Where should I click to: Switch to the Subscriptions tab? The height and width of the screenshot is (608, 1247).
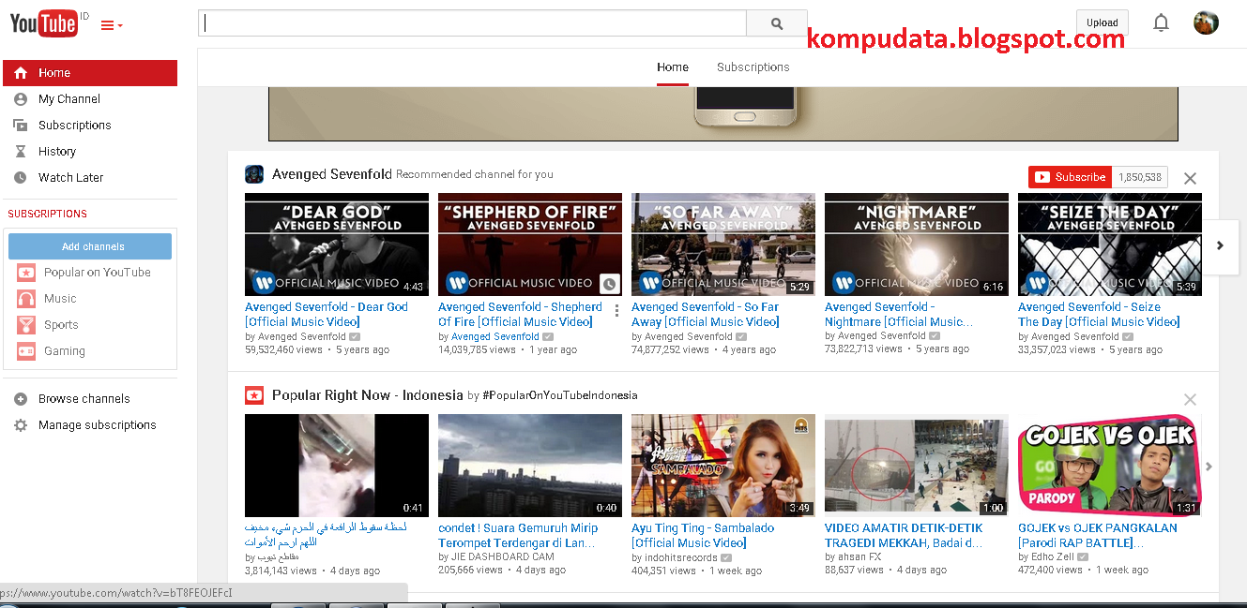753,67
